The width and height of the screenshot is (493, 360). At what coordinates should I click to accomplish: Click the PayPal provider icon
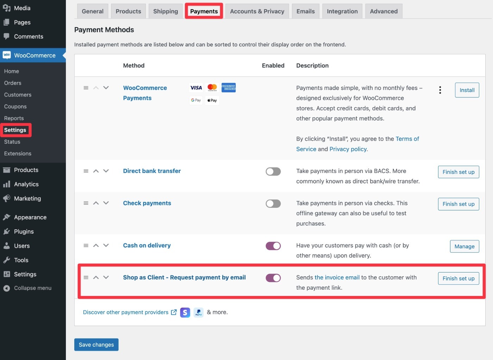(199, 312)
